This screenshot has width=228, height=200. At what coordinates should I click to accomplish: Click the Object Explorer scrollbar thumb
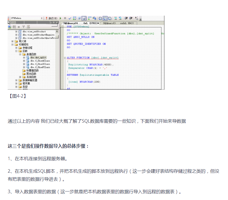click(x=57, y=37)
